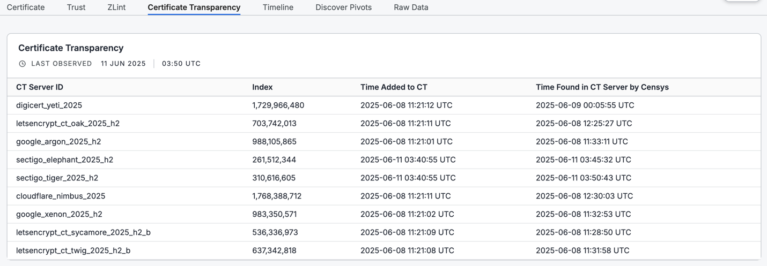Select the digicert_yeti_2025 row entry
767x266 pixels.
49,105
